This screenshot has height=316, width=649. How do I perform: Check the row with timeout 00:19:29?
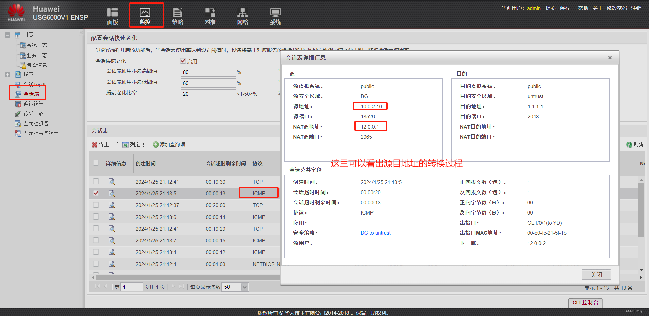tap(96, 228)
